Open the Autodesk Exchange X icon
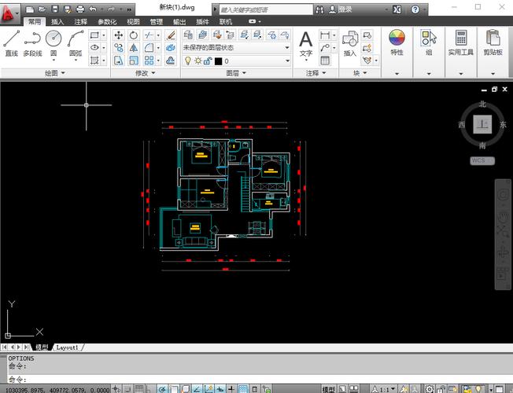Image resolution: width=513 pixels, height=393 pixels. pos(397,9)
